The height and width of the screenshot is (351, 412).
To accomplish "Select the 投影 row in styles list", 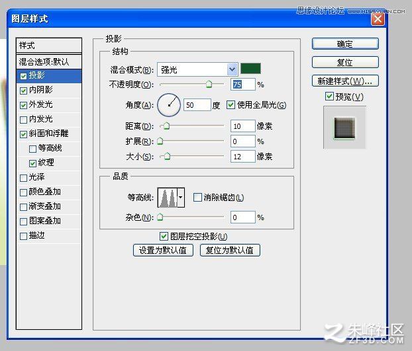I will pyautogui.click(x=49, y=76).
